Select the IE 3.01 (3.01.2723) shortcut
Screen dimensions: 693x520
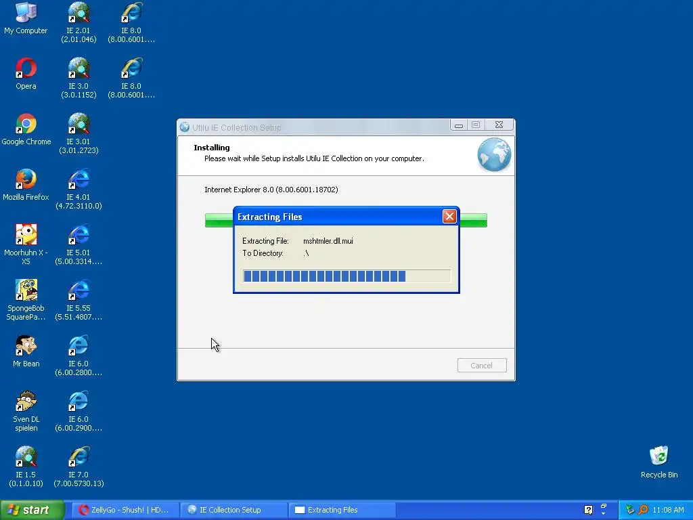tap(79, 134)
